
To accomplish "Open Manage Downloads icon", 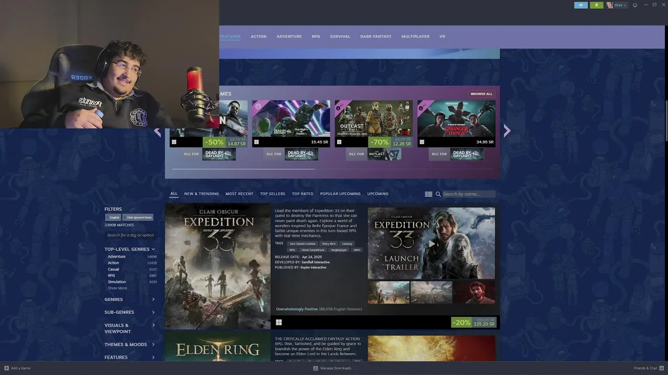I will [316, 368].
